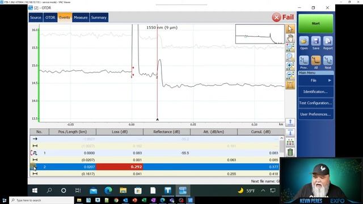Click the Main Menu header
This screenshot has width=363, height=204.
316,73
